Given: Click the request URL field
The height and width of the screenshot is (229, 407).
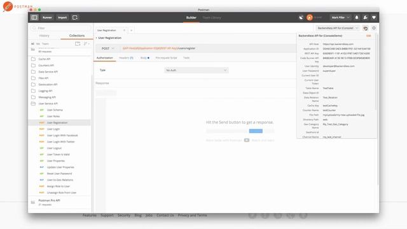Looking at the screenshot, I should pyautogui.click(x=208, y=48).
